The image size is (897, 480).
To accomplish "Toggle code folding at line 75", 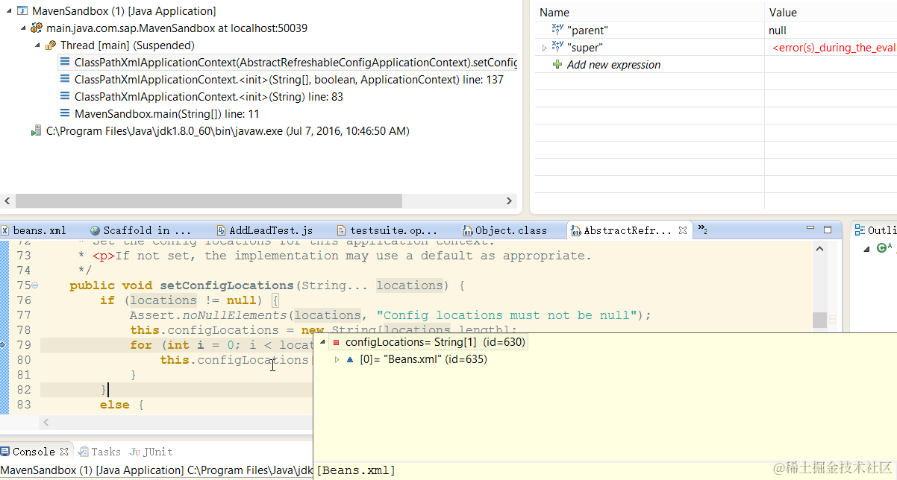I will pyautogui.click(x=35, y=285).
